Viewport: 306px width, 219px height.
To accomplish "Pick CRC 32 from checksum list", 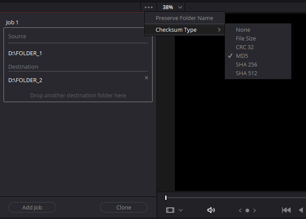I will (x=245, y=47).
